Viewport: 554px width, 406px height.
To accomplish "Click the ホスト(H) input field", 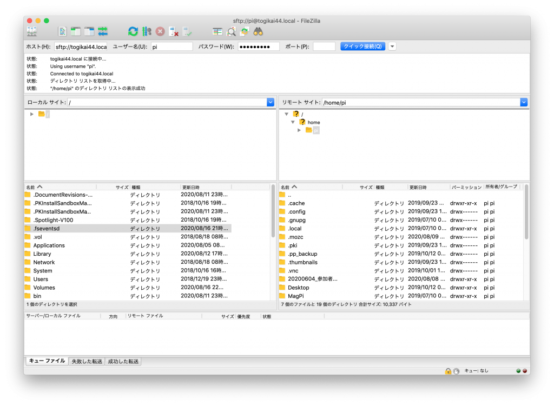I will click(x=80, y=47).
